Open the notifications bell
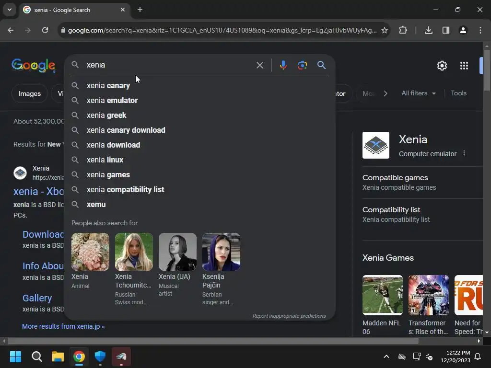The image size is (491, 368). [x=478, y=356]
